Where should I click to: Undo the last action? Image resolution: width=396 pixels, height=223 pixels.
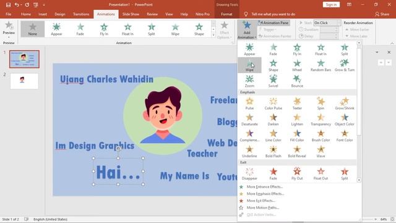(x=17, y=4)
